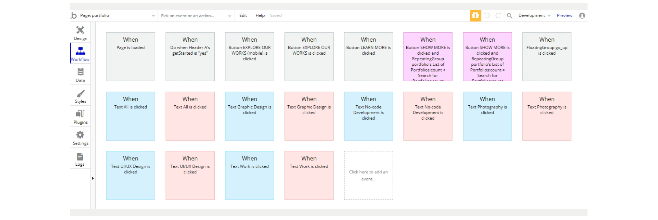Click the Preview link
Screen dimensions: 658x220
click(x=565, y=15)
